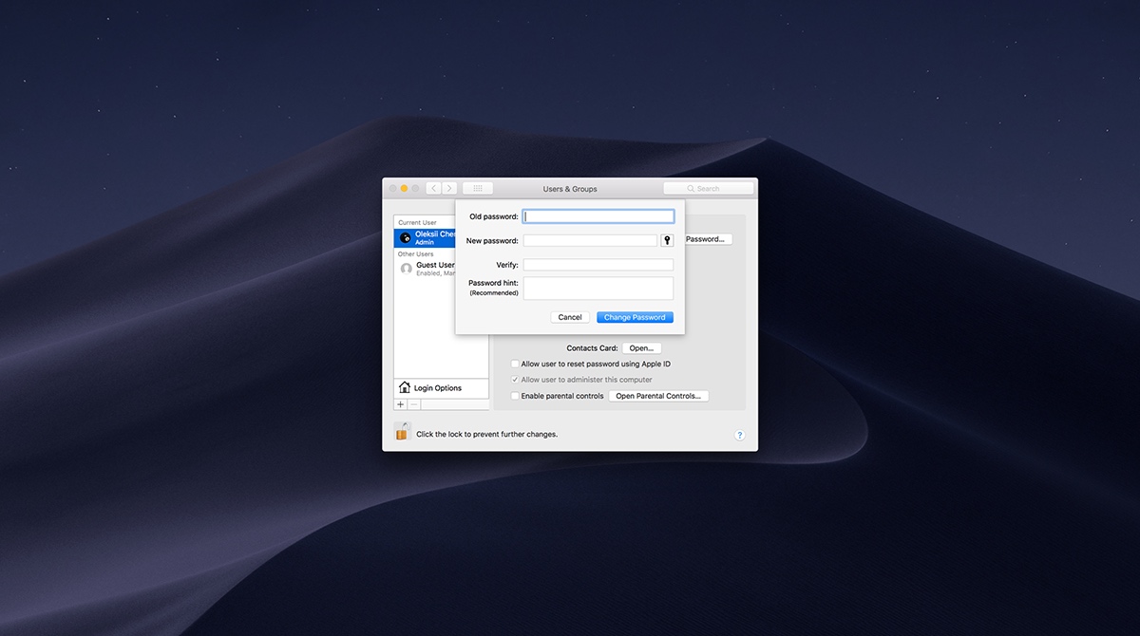The image size is (1140, 636).
Task: Go back with the left arrow
Action: [x=433, y=189]
